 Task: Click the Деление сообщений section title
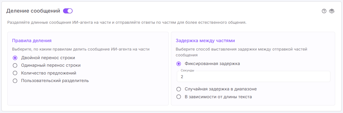pos(33,11)
